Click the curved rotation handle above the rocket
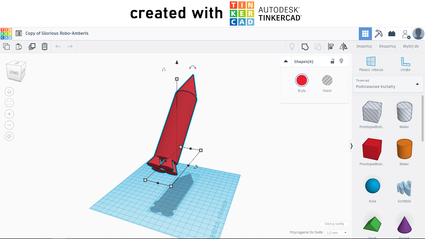Screen dimensions: 425x239 [193, 67]
